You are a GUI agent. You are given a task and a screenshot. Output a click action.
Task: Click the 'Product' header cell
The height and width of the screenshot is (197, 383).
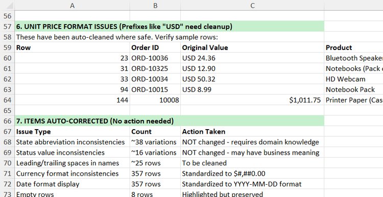354,47
